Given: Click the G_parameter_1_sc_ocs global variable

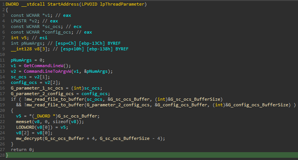Looking at the screenshot, I should (x=37, y=88).
